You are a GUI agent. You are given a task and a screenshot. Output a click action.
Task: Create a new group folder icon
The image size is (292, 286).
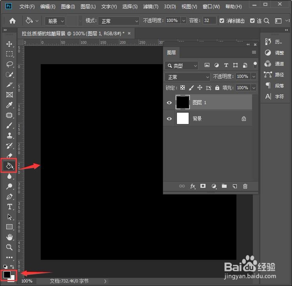(x=224, y=186)
